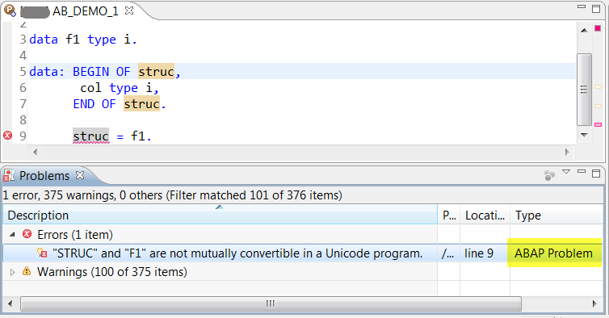Click the quick-fix error icon beside STRUC message

(x=42, y=253)
